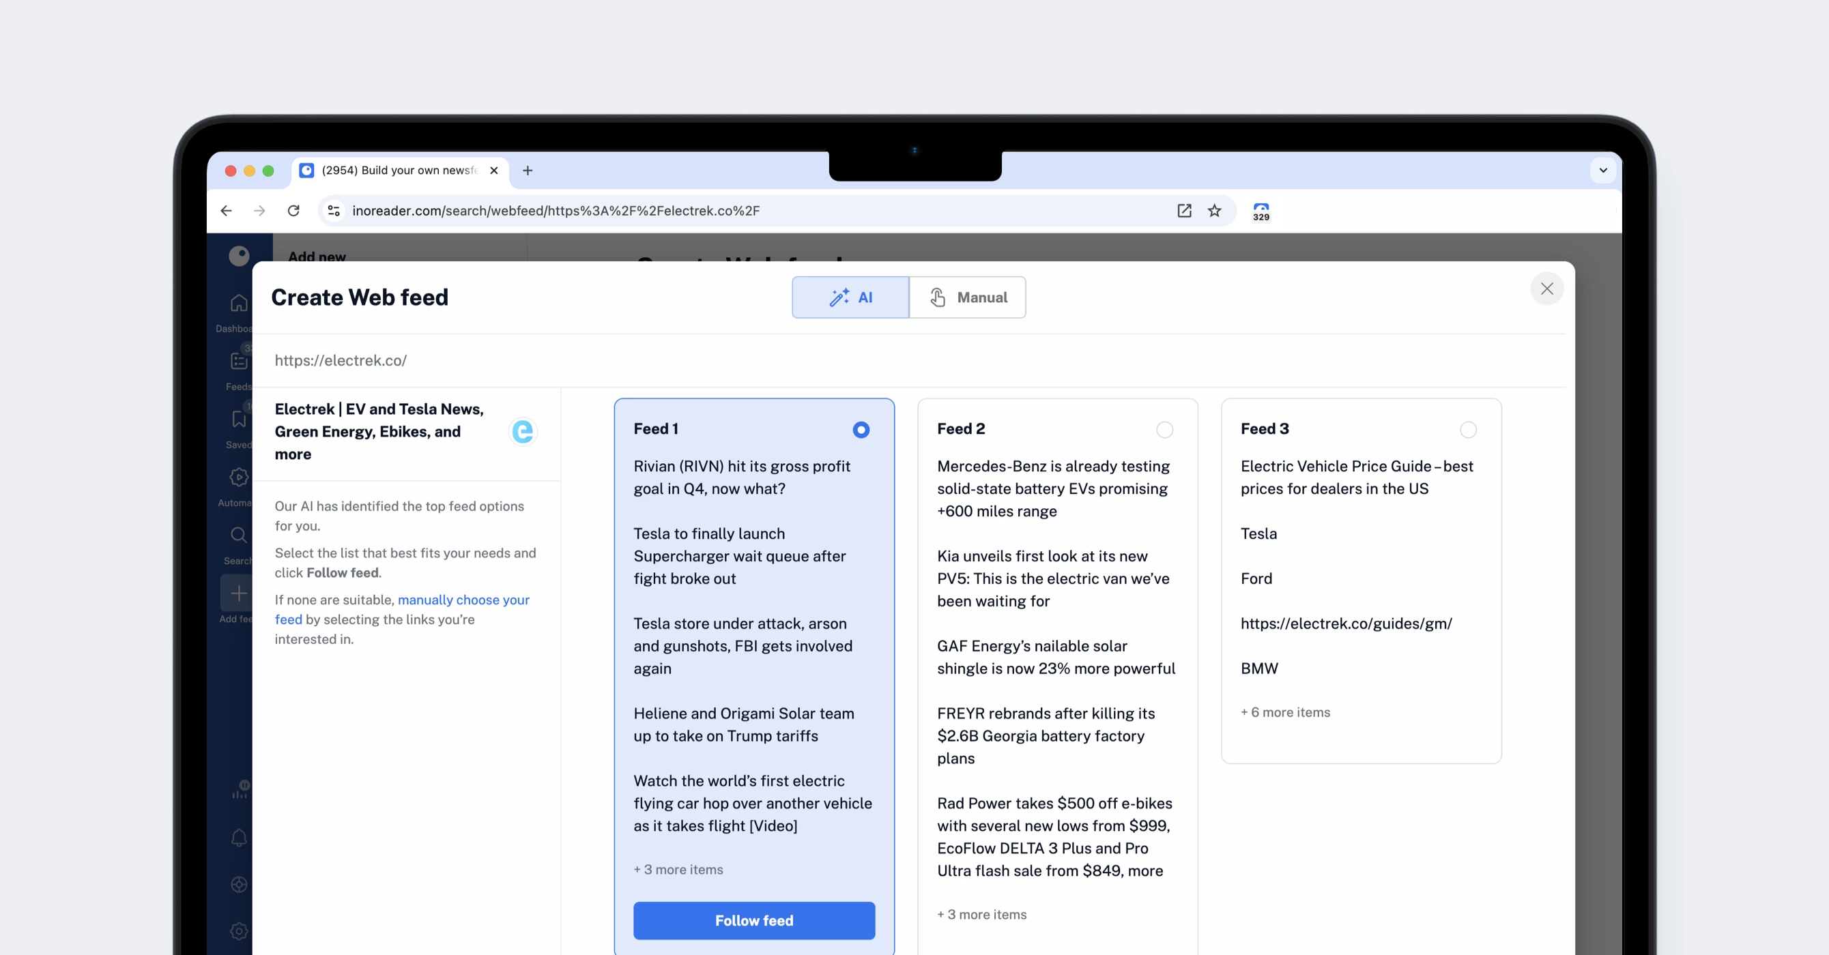The height and width of the screenshot is (955, 1829).
Task: Click 'Kia unveils first look' item
Action: (1054, 579)
